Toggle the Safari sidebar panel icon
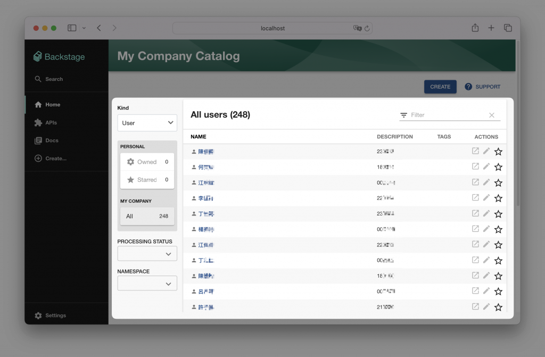The height and width of the screenshot is (357, 545). coord(72,28)
